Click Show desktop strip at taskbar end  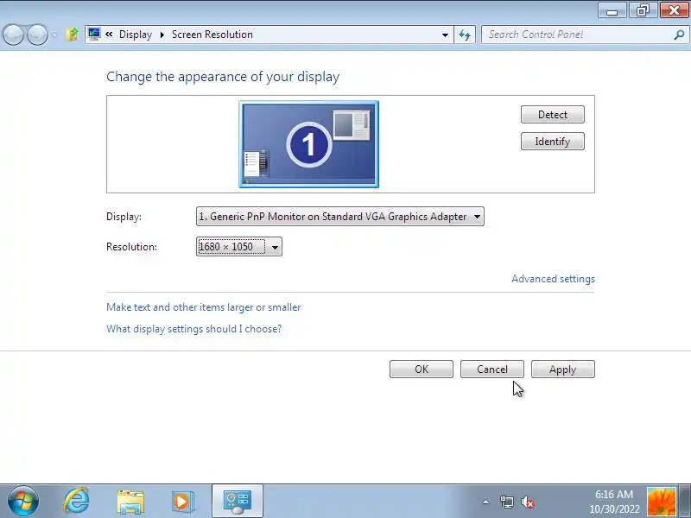tap(685, 502)
